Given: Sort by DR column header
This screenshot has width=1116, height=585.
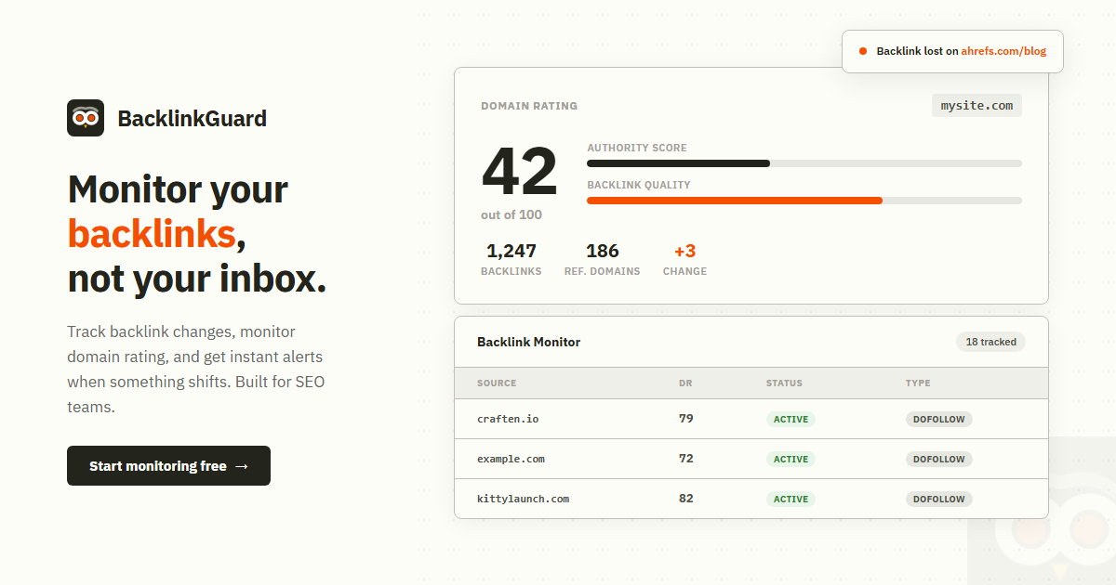Looking at the screenshot, I should pyautogui.click(x=685, y=383).
